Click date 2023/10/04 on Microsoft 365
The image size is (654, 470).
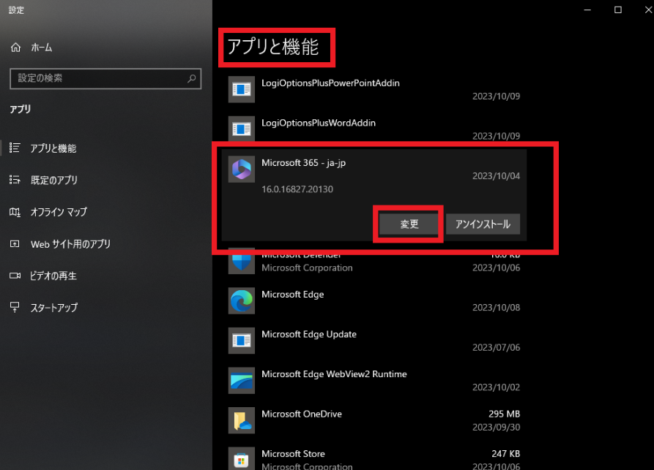(496, 176)
